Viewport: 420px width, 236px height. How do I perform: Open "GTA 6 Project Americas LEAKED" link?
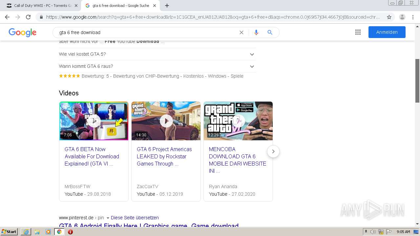164,156
